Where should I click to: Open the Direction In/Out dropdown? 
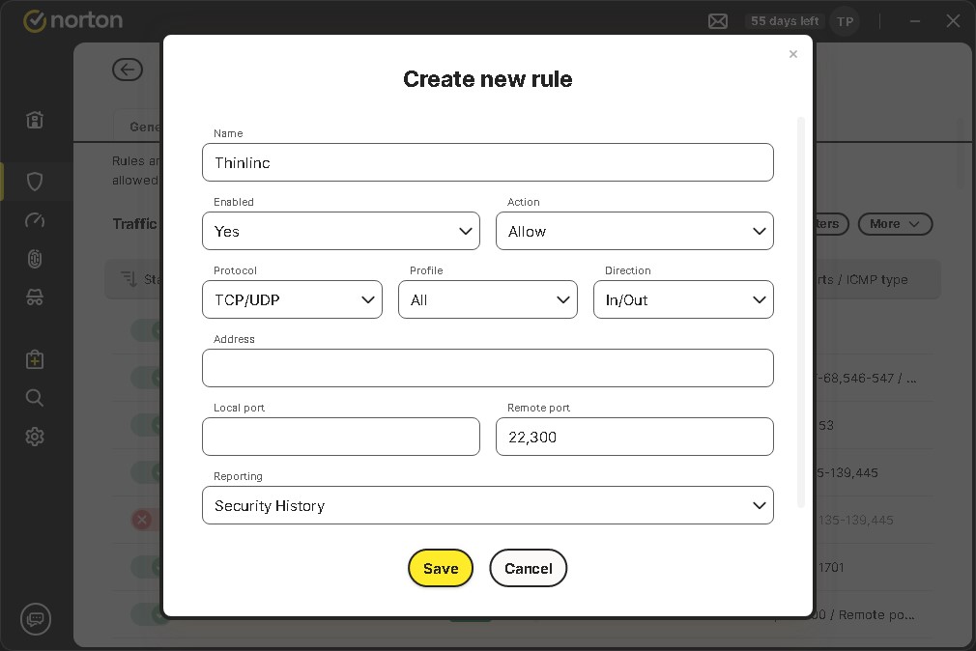tap(683, 300)
